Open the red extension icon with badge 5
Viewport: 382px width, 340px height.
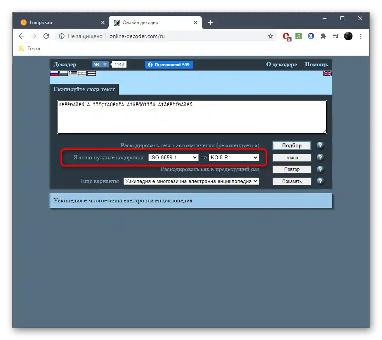287,36
